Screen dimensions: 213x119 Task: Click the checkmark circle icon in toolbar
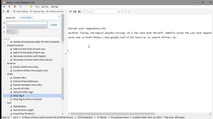click(x=3, y=12)
